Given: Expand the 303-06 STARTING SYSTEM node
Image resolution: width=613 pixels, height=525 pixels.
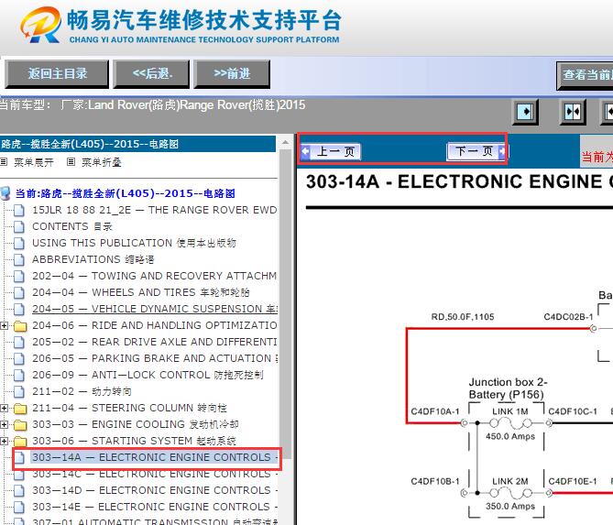Looking at the screenshot, I should tap(4, 442).
